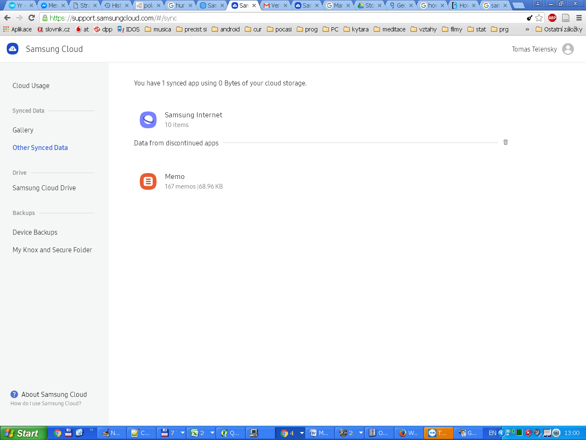The width and height of the screenshot is (586, 440).
Task: Open the slovnik.cz bookmark
Action: pyautogui.click(x=54, y=29)
